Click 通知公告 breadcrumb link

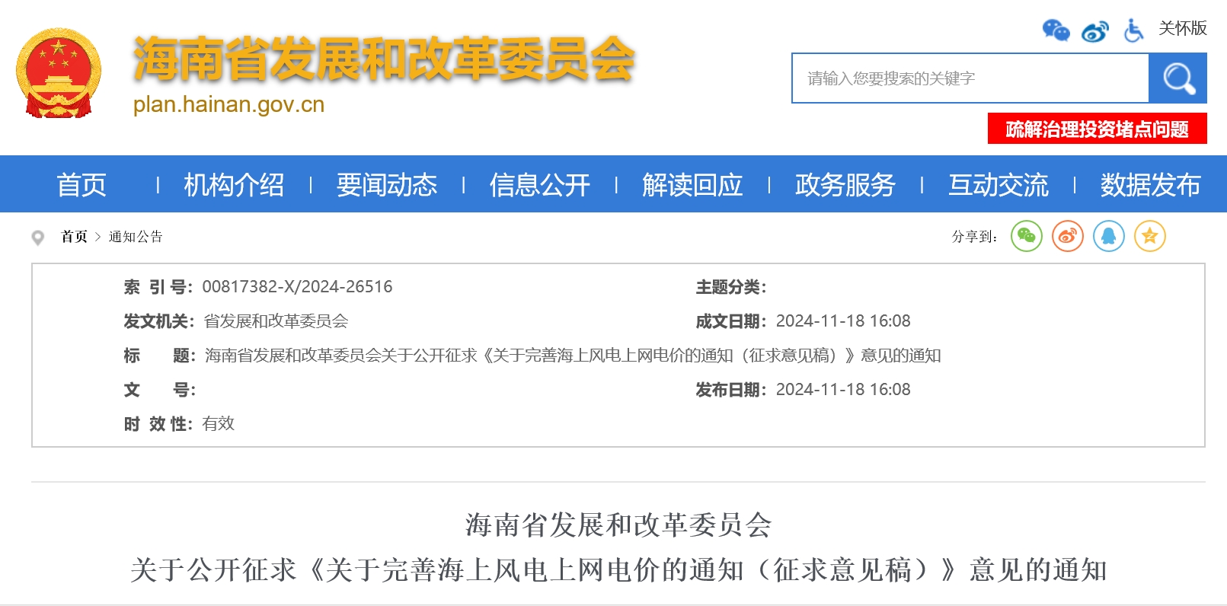click(136, 237)
